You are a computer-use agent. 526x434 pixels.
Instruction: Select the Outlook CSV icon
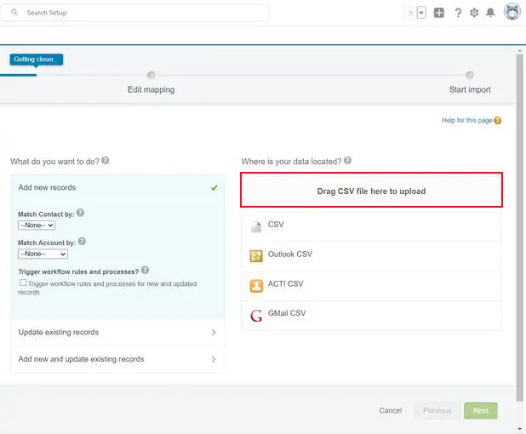(256, 255)
